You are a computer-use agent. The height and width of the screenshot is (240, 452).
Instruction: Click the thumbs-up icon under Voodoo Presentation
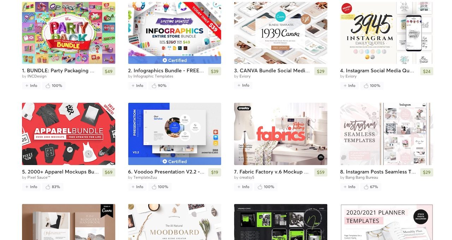coord(154,187)
